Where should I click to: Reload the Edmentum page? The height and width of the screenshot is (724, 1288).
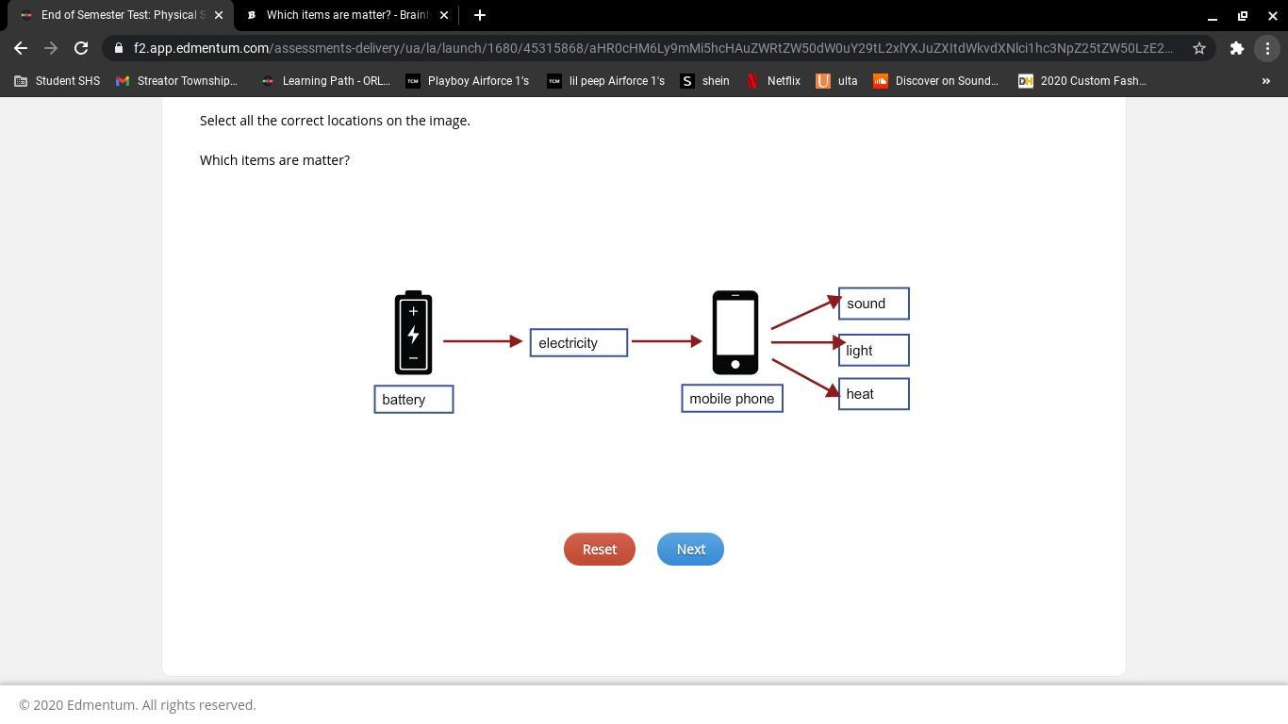coord(81,48)
